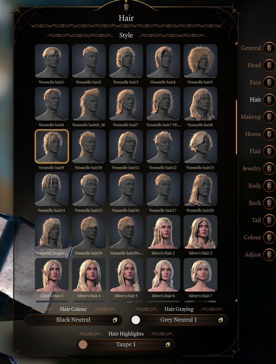The height and width of the screenshot is (364, 276).
Task: Choose the curly Vessnelle hair5 style
Action: (x=200, y=61)
